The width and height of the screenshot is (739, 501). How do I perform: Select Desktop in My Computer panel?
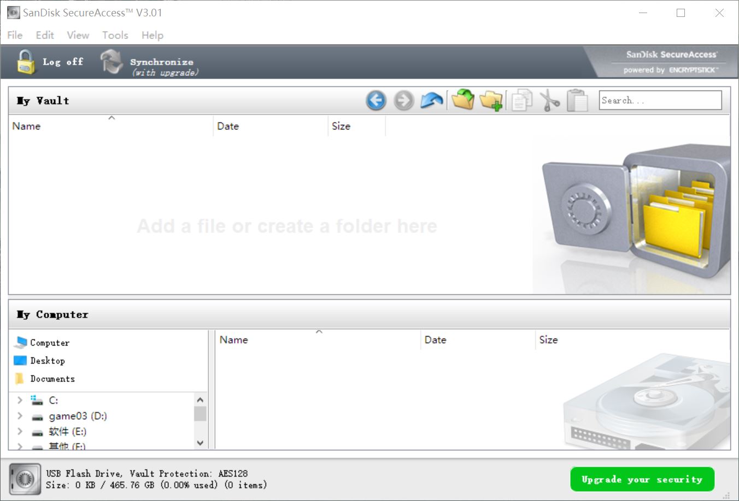(48, 361)
